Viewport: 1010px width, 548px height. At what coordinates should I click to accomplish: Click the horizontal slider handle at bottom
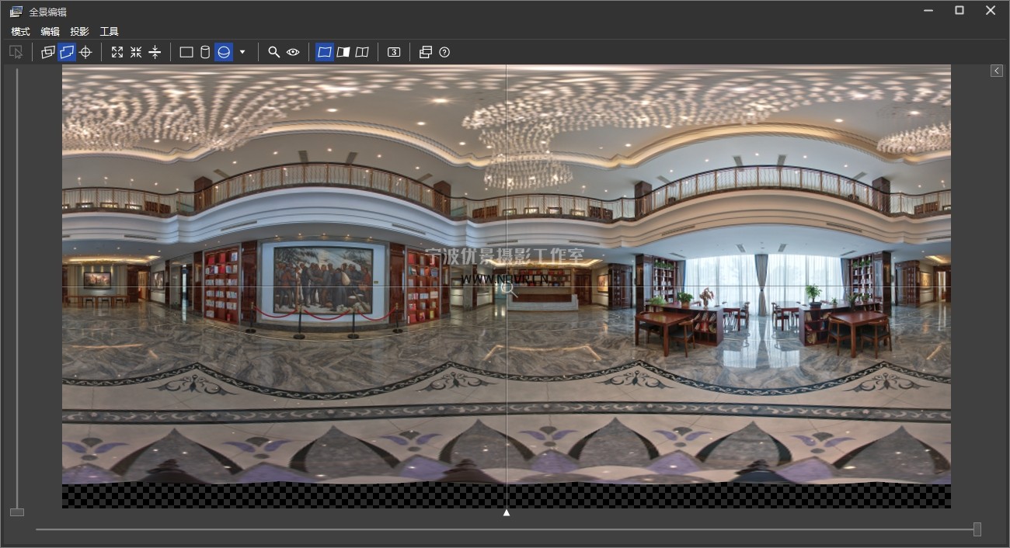pyautogui.click(x=977, y=529)
